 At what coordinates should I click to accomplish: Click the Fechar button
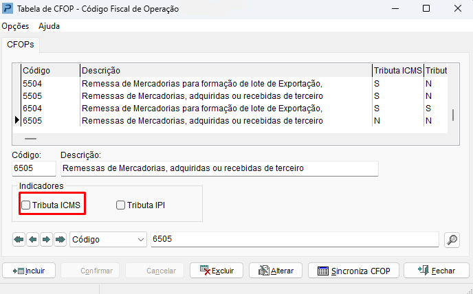click(436, 271)
